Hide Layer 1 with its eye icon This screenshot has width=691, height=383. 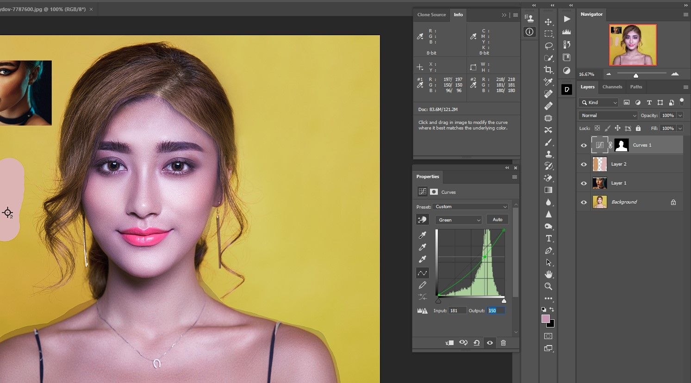(584, 183)
